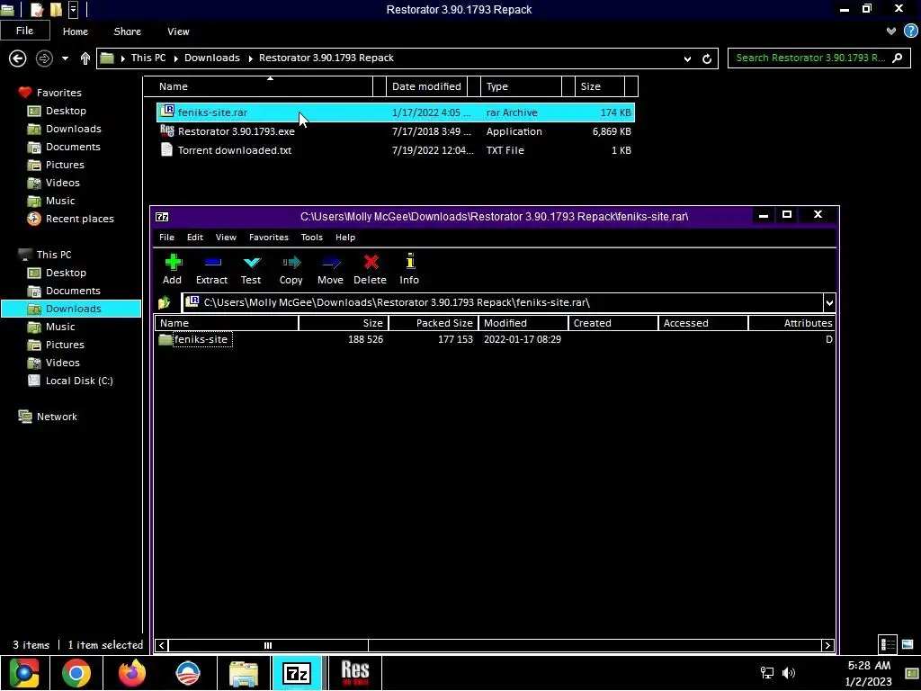Select the Copy tool in 7-Zip toolbar

tap(291, 269)
